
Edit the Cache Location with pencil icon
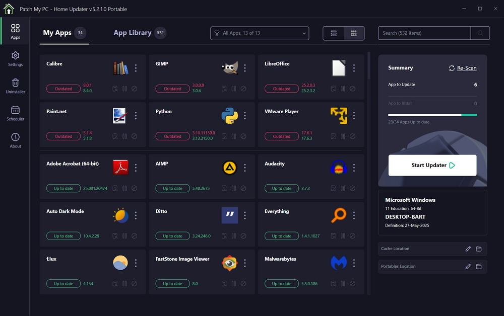(468, 249)
